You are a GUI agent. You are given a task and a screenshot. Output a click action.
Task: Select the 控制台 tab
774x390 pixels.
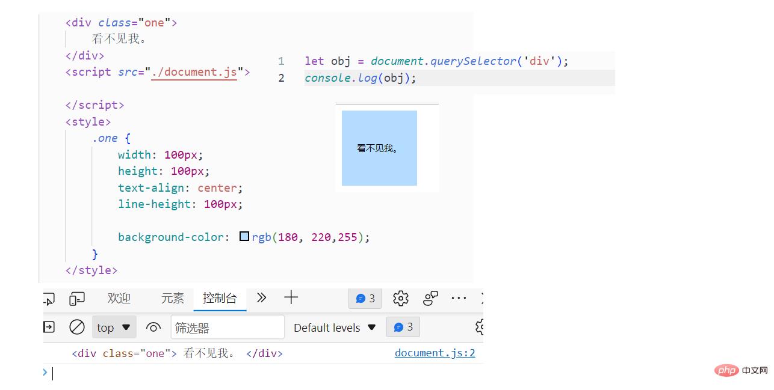pyautogui.click(x=220, y=299)
